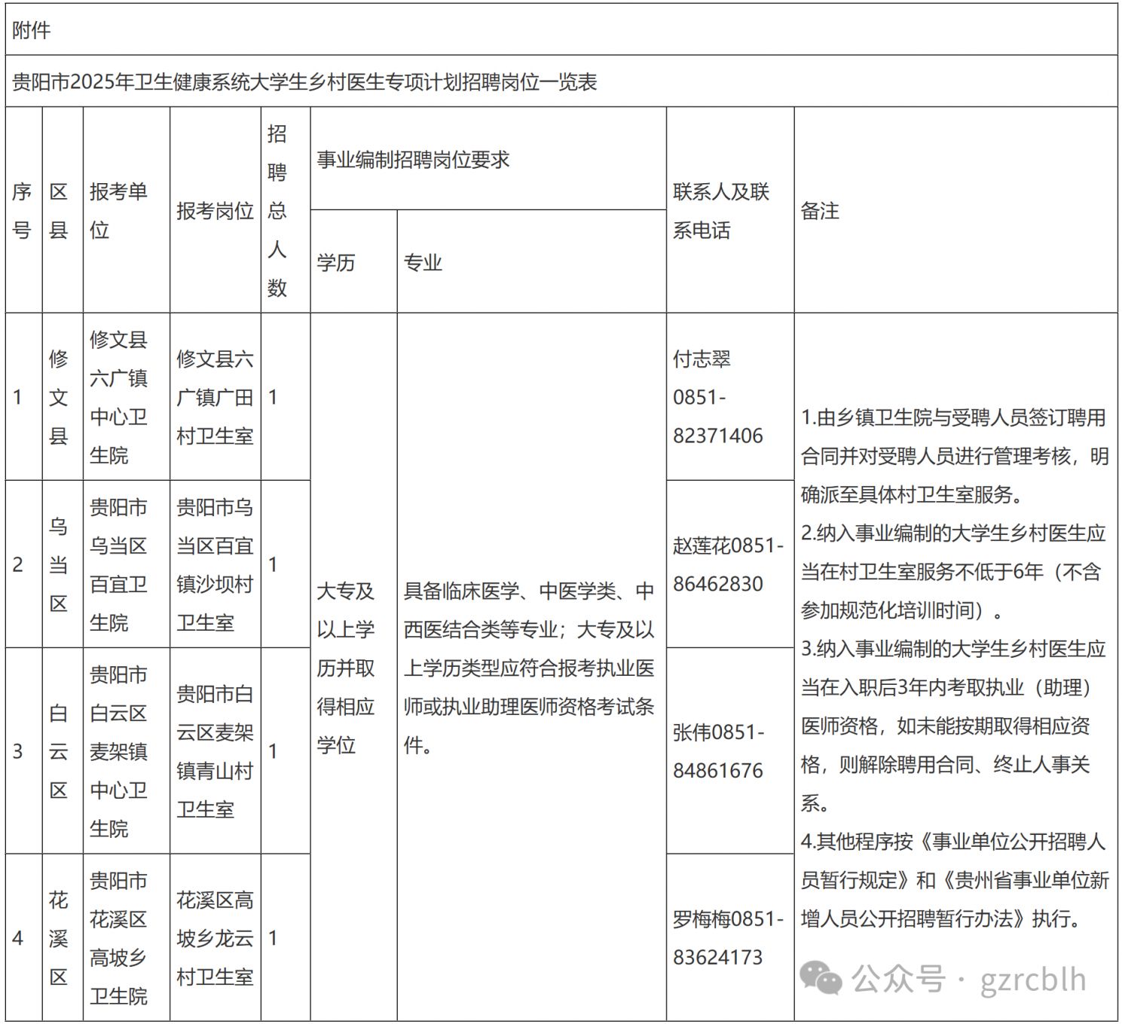Click remark item 1 '由乡镇卫生院与受聘人员签订聘用合同'
The width and height of the screenshot is (1122, 1024).
click(953, 437)
